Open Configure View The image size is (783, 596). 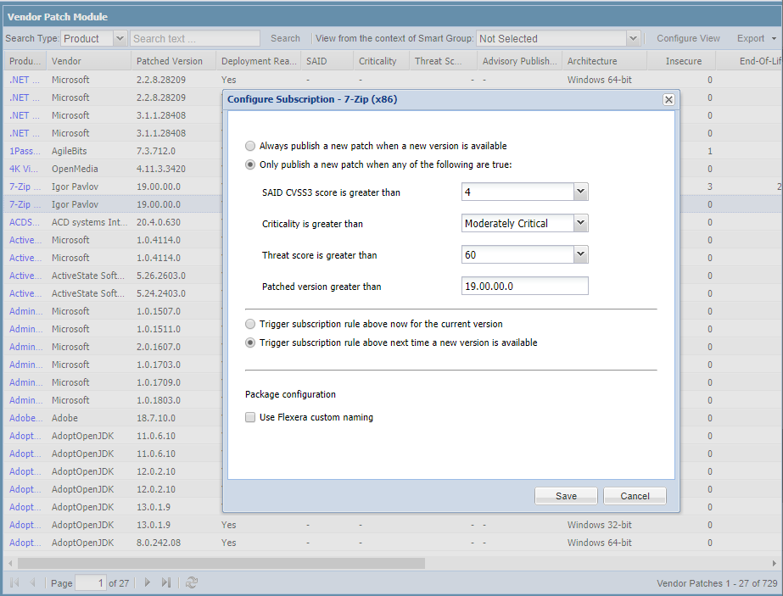(x=689, y=37)
